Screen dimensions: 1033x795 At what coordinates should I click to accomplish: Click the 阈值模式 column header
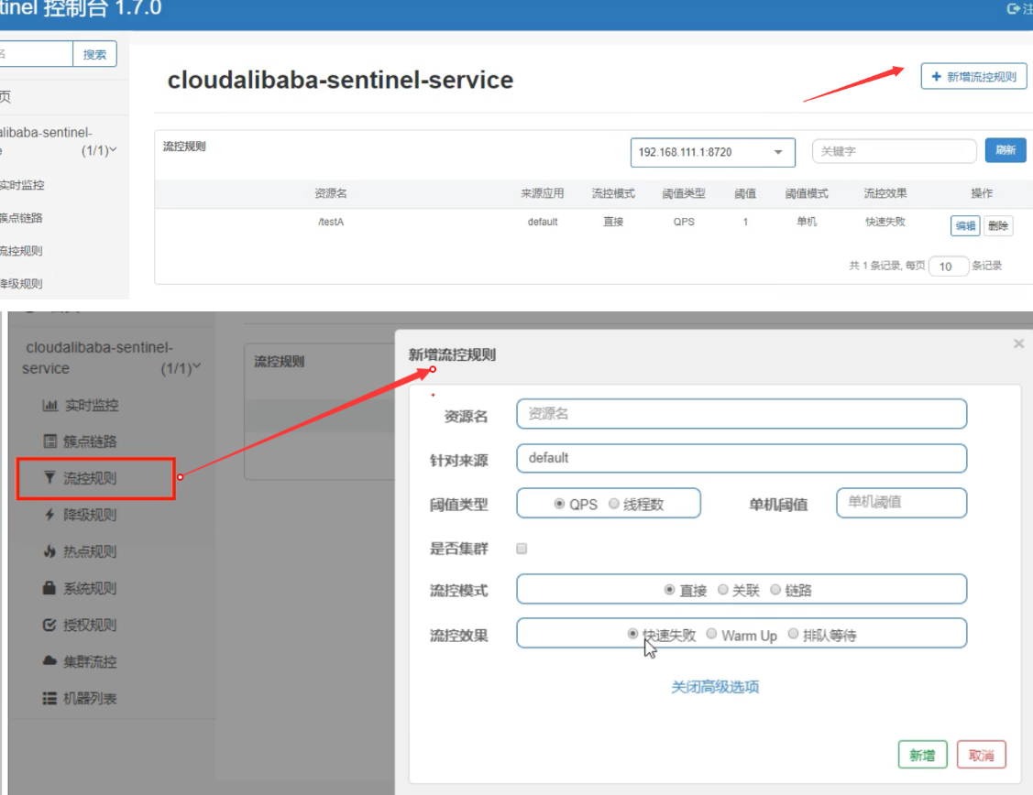coord(807,193)
